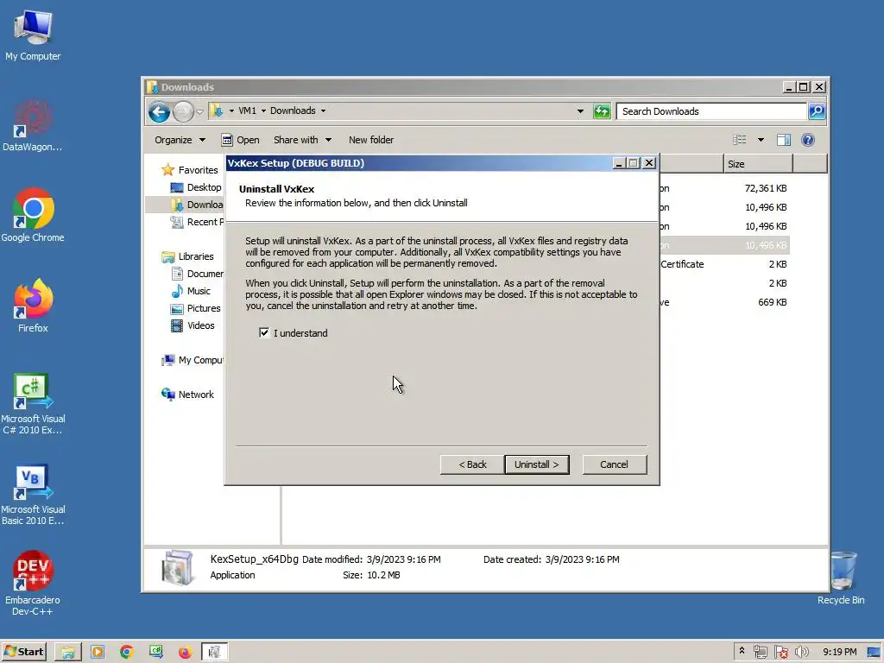884x663 pixels.
Task: Open address bar history dropdown arrow
Action: pyautogui.click(x=580, y=111)
